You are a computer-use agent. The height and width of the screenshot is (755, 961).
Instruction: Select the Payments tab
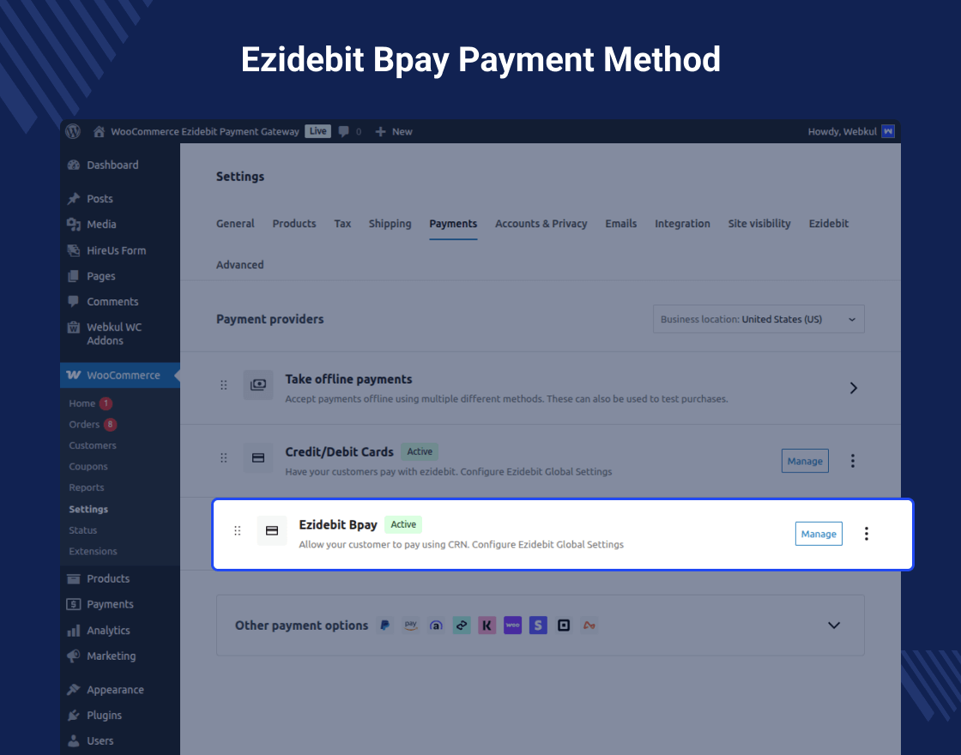(453, 224)
